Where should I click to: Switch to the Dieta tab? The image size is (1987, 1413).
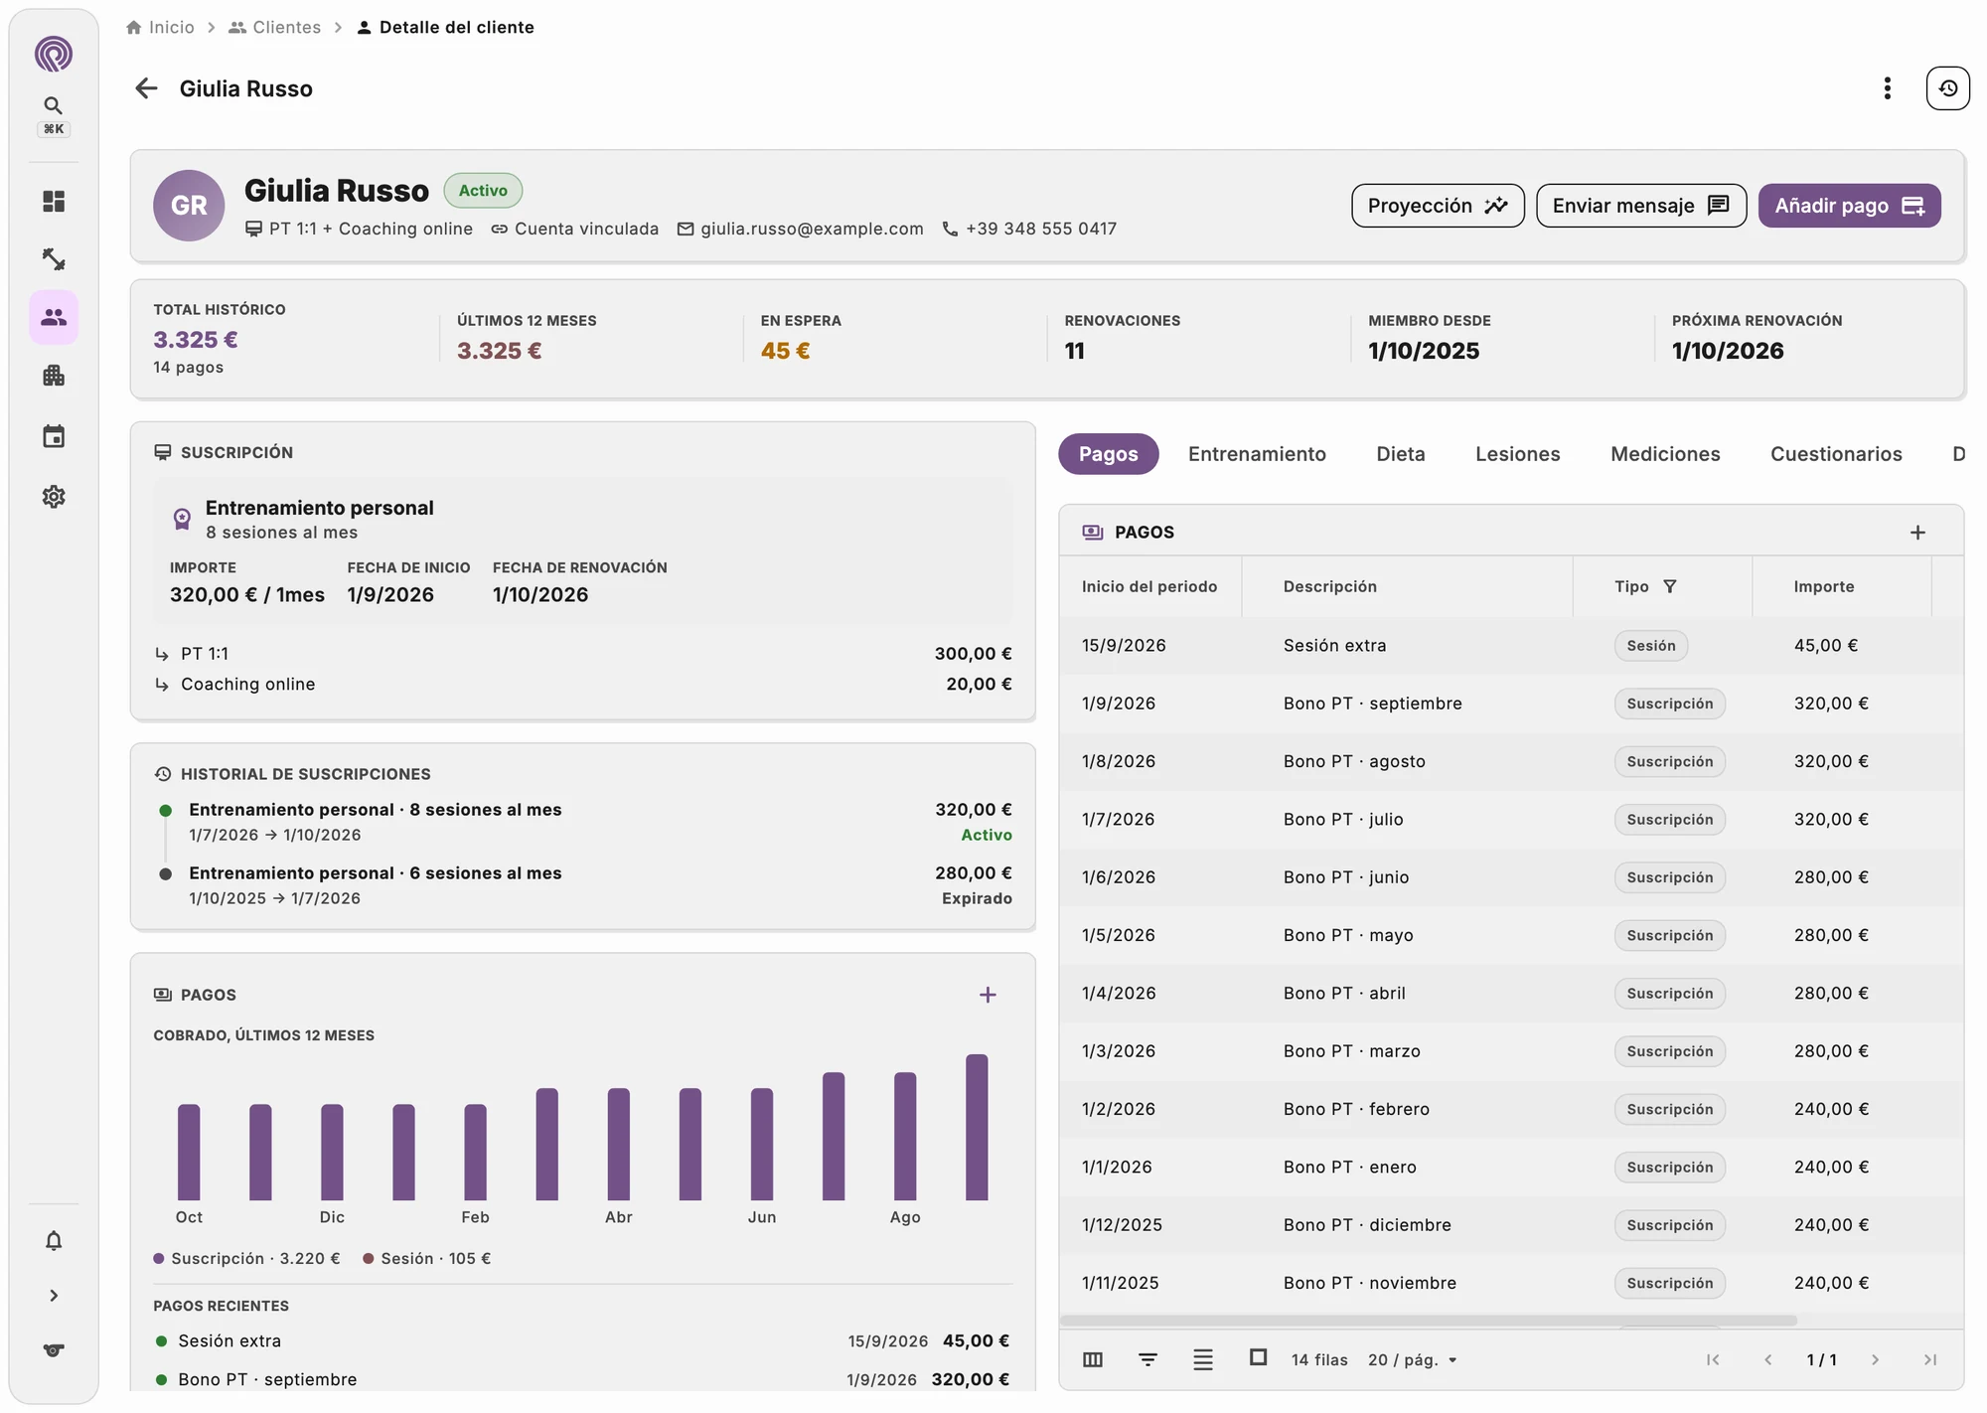(1400, 454)
